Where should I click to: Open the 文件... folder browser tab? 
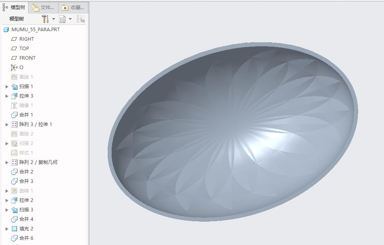pos(43,8)
